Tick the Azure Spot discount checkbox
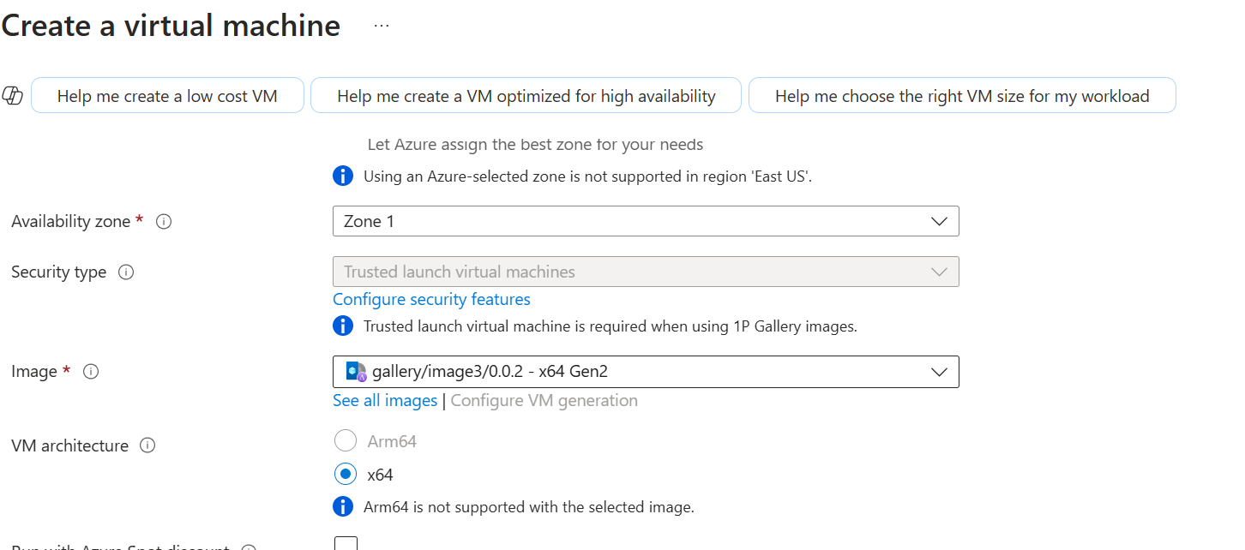Image resolution: width=1245 pixels, height=550 pixels. [346, 545]
